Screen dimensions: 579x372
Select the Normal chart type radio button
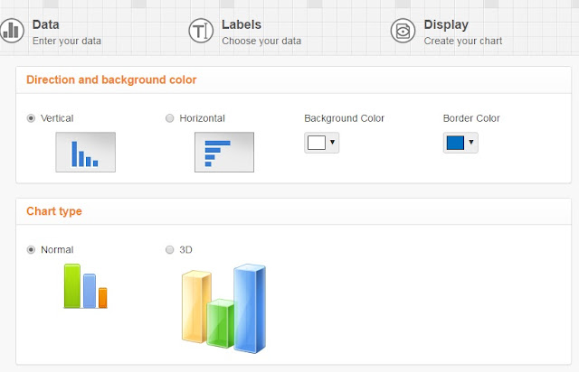[31, 250]
